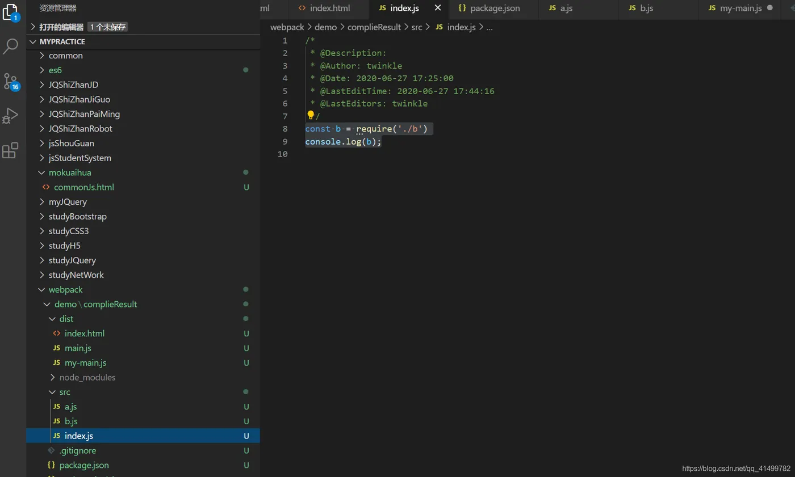Click the lightbulb quick-fix icon on line 7
795x477 pixels.
[311, 115]
